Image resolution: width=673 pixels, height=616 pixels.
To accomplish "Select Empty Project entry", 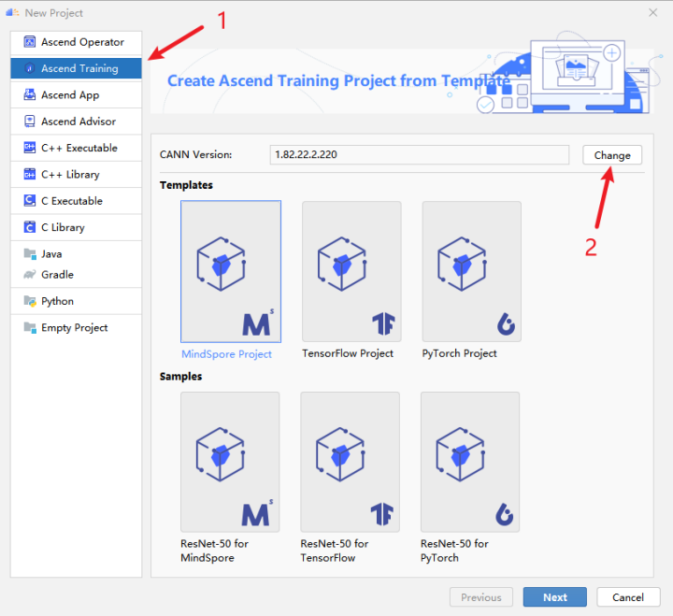I will 76,328.
